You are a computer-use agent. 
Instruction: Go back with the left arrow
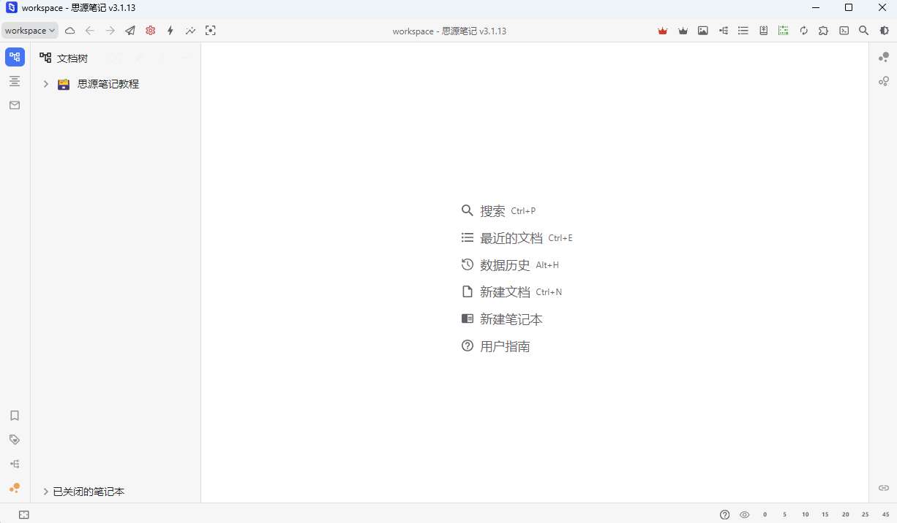coord(90,31)
